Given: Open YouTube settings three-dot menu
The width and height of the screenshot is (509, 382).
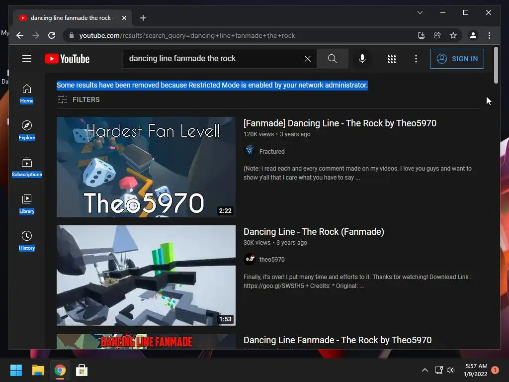Looking at the screenshot, I should (x=416, y=59).
